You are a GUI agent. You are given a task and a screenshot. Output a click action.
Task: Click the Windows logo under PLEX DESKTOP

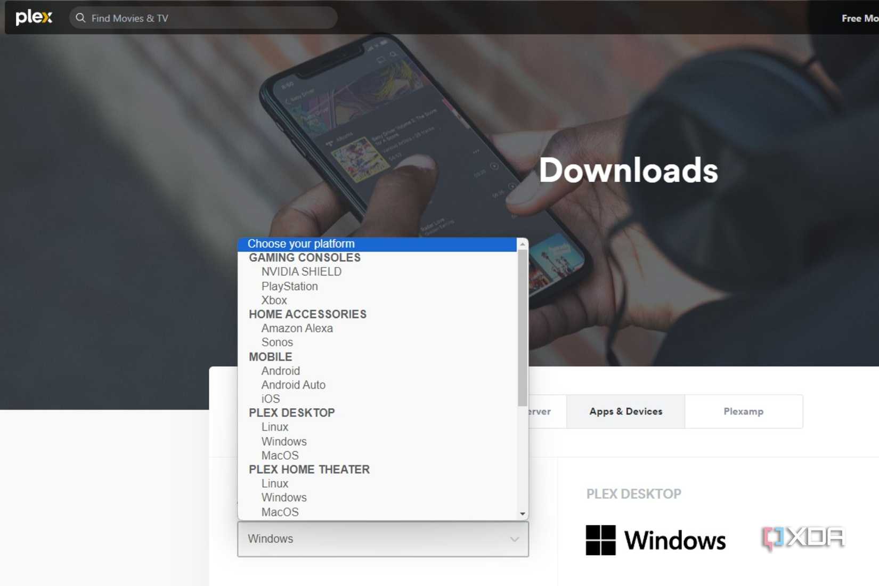coord(655,540)
